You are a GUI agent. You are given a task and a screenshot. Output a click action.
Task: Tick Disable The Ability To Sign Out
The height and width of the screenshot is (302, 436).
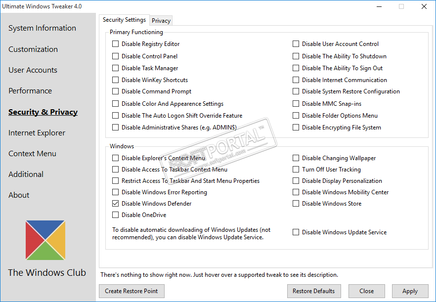click(296, 68)
